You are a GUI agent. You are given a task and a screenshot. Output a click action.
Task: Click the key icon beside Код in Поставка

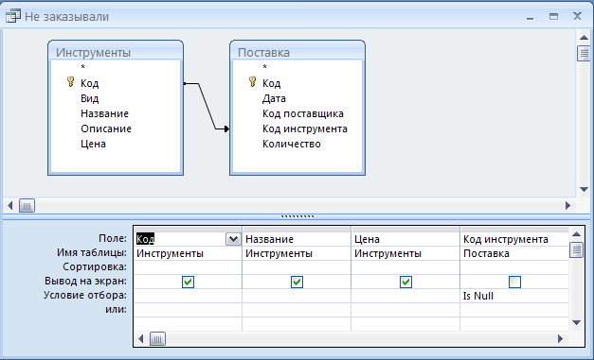[252, 82]
